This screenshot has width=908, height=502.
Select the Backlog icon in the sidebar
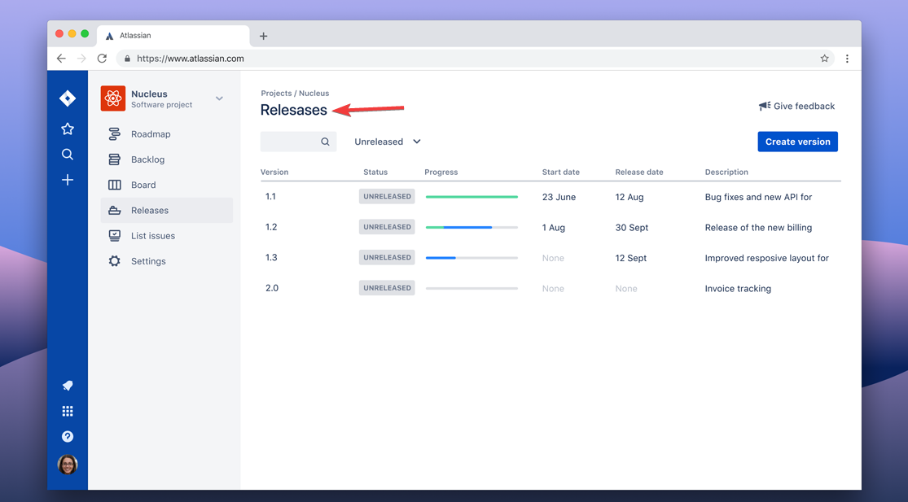pyautogui.click(x=114, y=159)
